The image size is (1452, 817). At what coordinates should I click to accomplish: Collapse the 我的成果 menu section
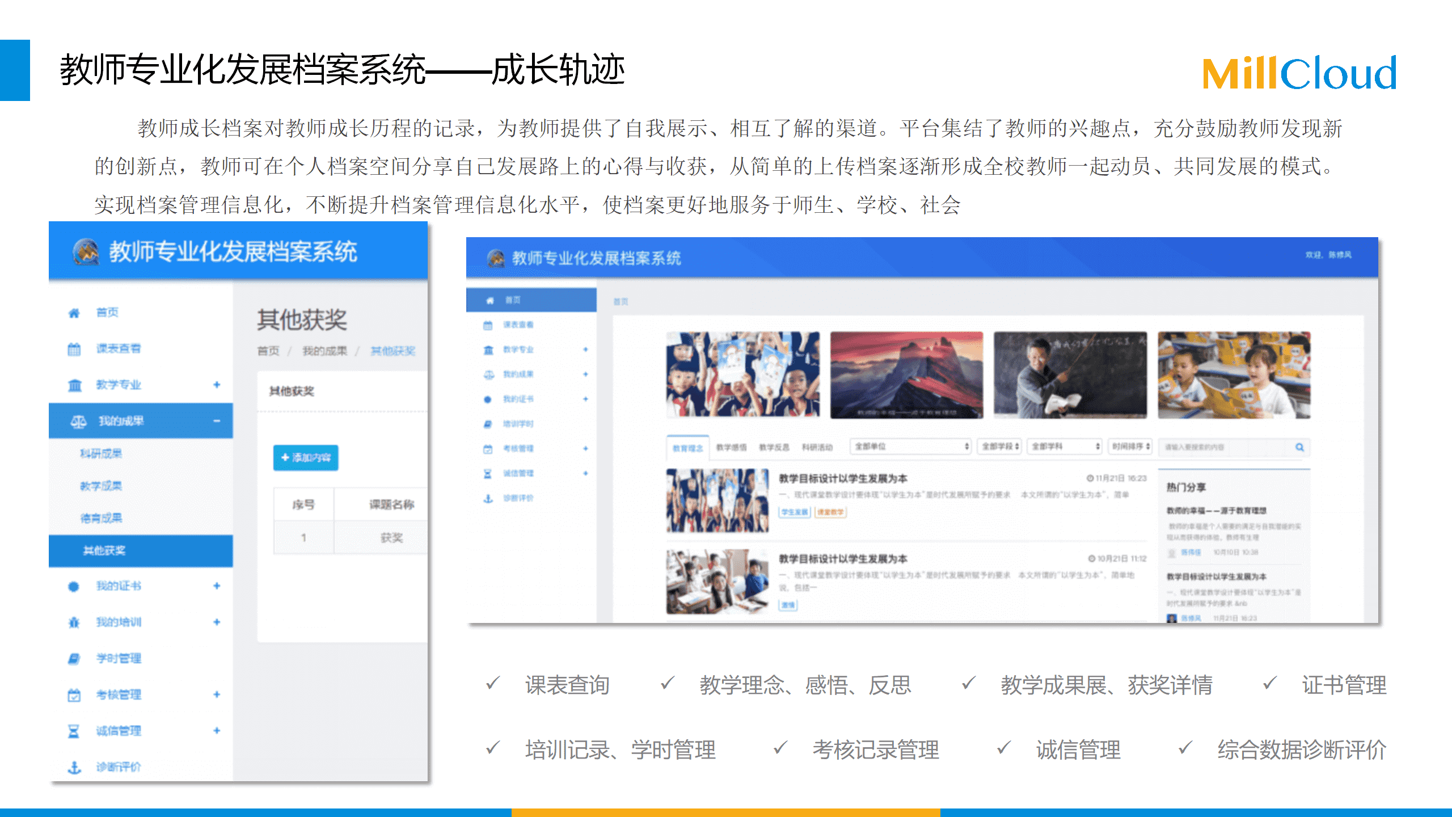tap(217, 421)
